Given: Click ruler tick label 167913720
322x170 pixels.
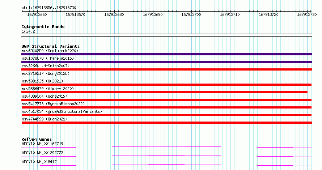Looking at the screenshot, I should pyautogui.click(x=268, y=14).
